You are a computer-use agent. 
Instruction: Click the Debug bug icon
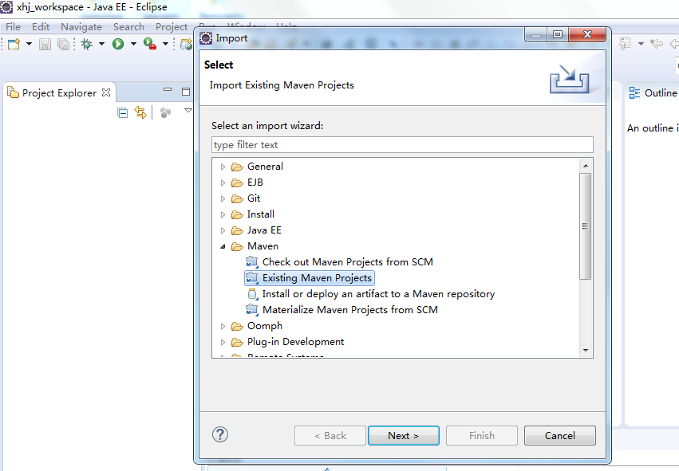(x=87, y=44)
